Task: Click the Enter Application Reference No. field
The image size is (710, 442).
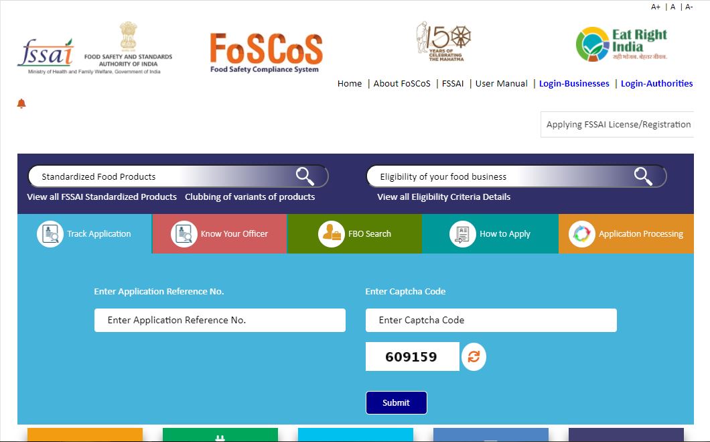Action: pos(220,320)
